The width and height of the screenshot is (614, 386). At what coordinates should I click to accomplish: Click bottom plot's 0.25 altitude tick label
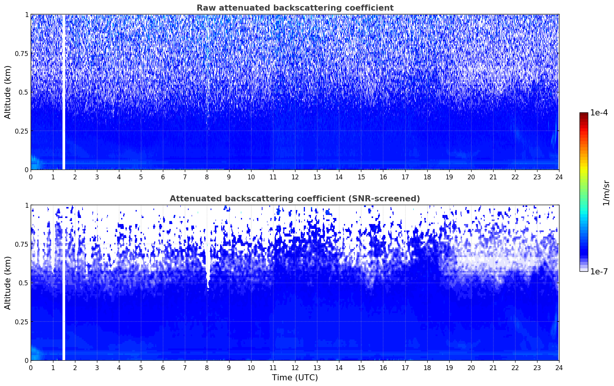22,322
